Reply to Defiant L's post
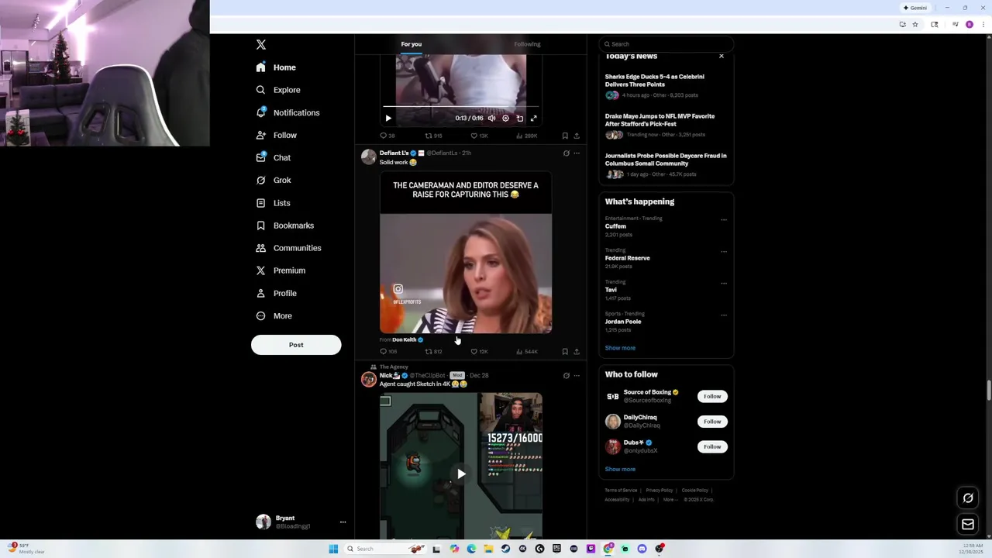This screenshot has width=992, height=558. pos(387,352)
